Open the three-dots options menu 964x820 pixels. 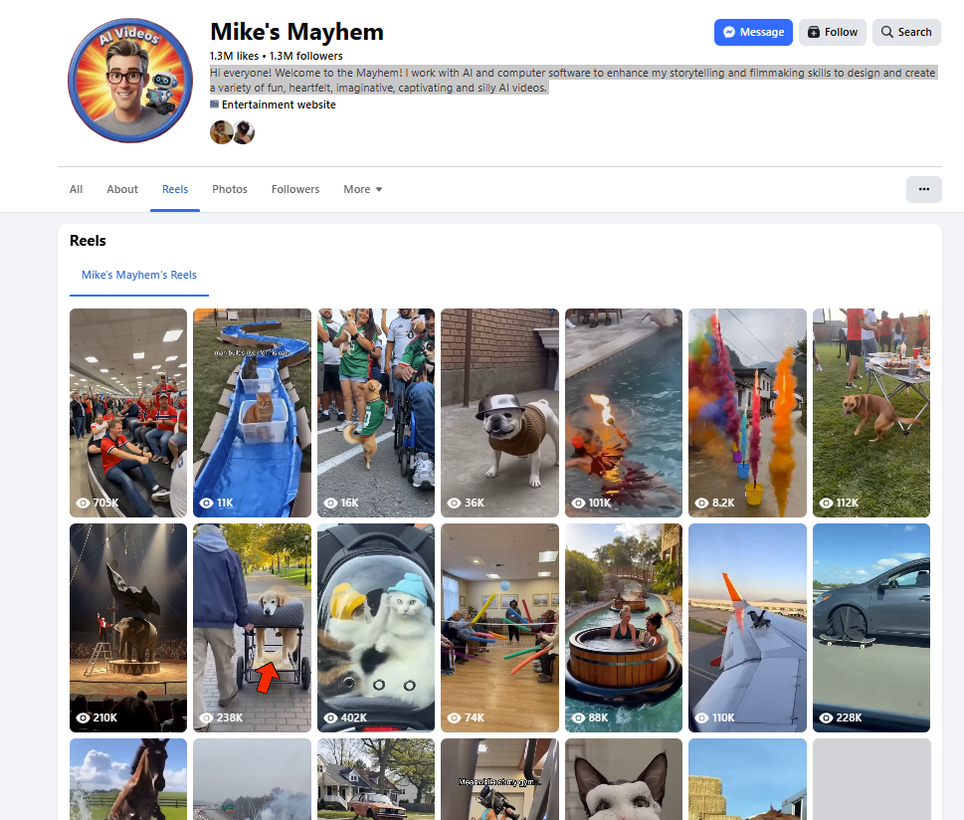tap(923, 189)
